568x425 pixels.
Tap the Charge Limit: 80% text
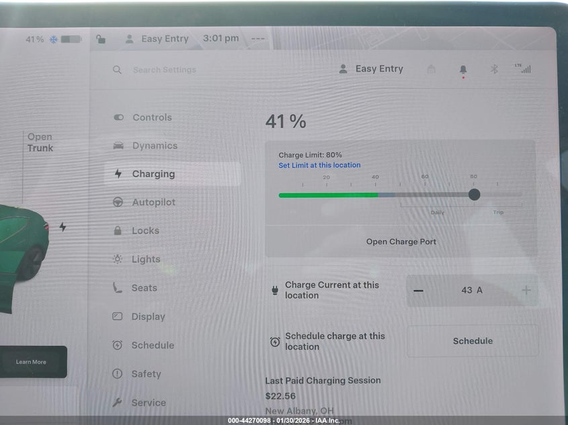click(x=310, y=155)
